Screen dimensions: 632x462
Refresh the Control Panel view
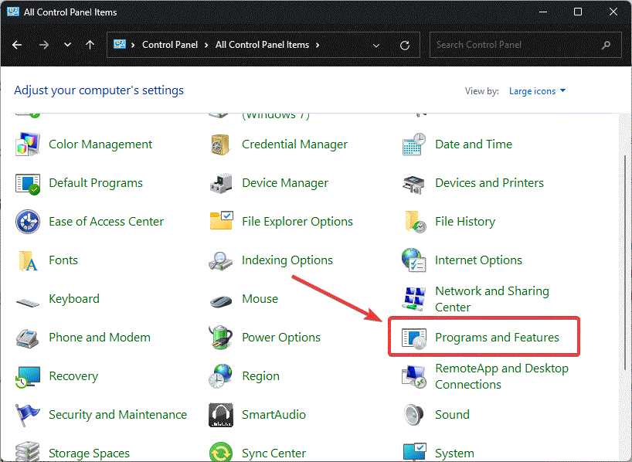(405, 45)
